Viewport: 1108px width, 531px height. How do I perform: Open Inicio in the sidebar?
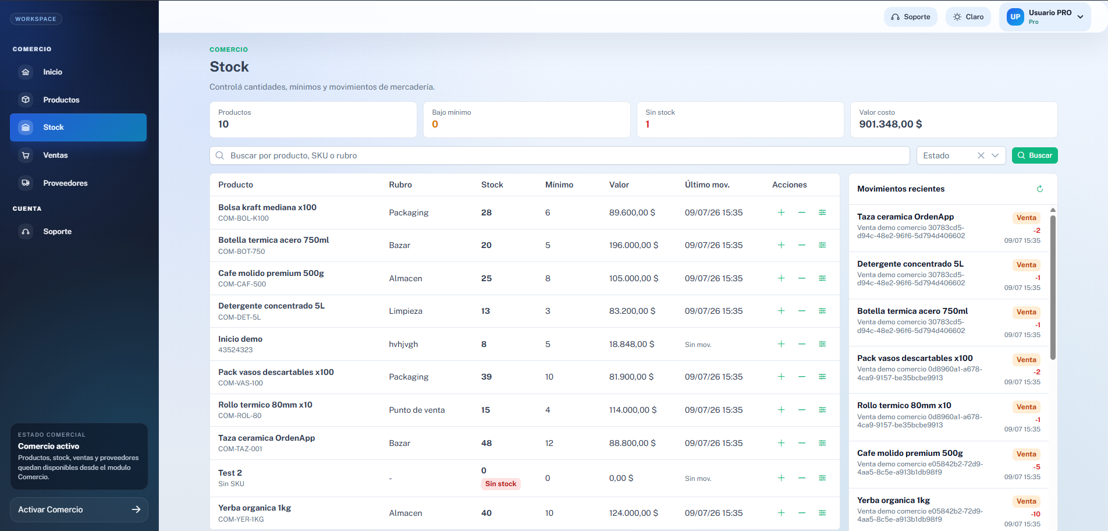78,72
